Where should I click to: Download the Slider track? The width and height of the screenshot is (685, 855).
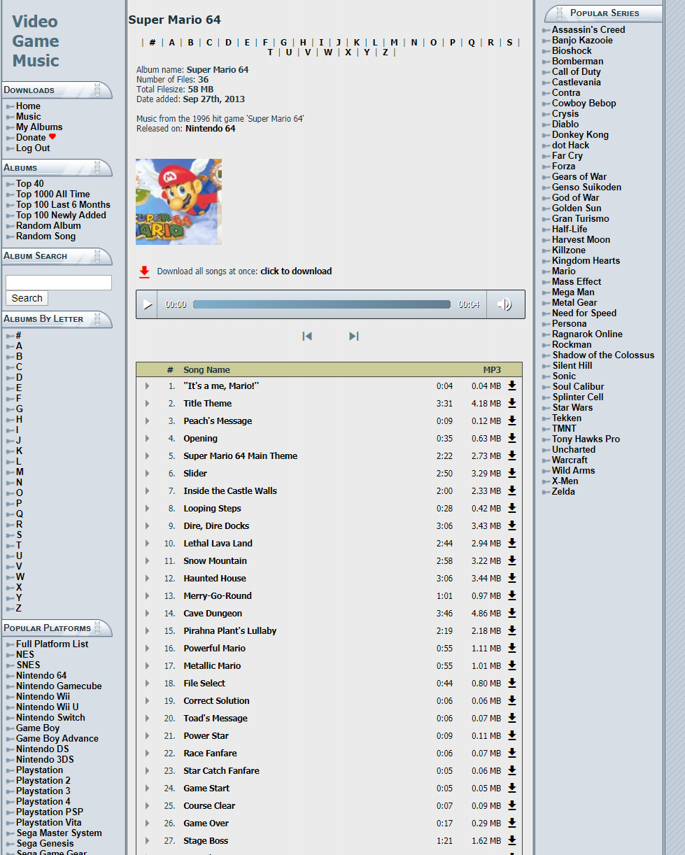click(511, 473)
